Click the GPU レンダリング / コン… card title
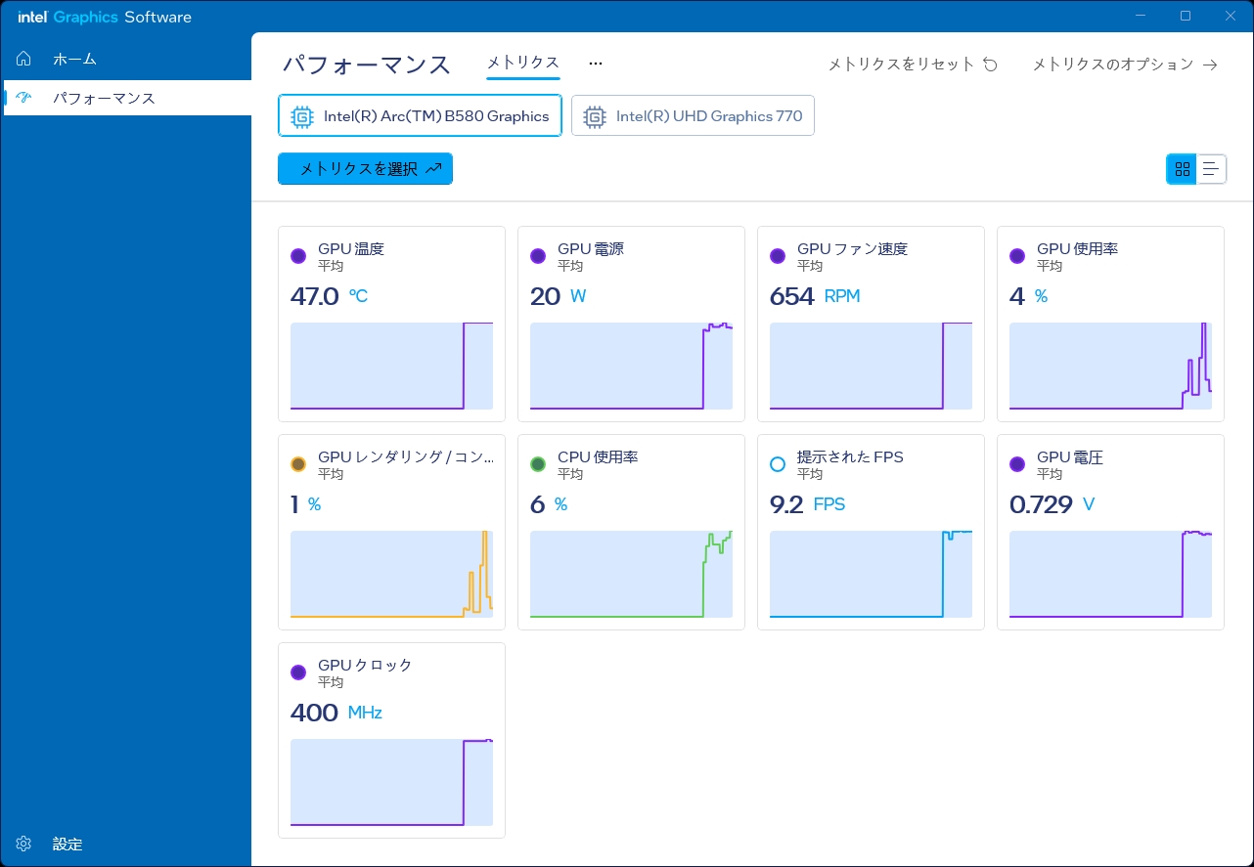 406,457
